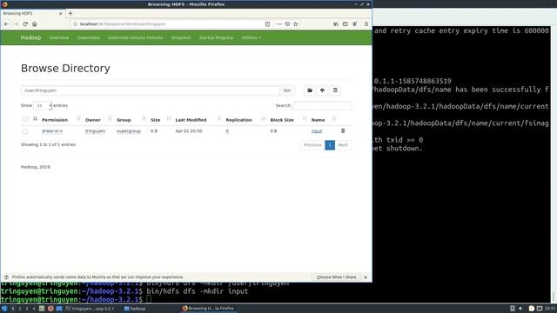Sort by Group column header
This screenshot has width=557, height=313.
tap(124, 120)
